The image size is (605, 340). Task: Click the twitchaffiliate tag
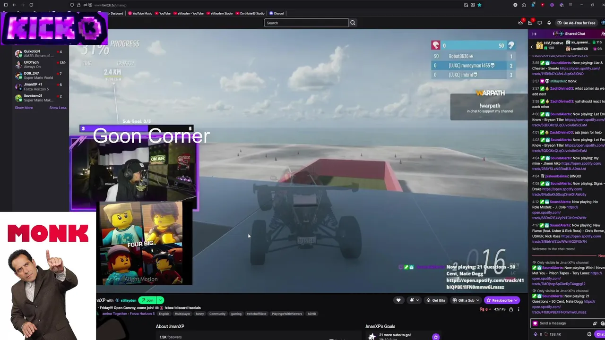257,314
